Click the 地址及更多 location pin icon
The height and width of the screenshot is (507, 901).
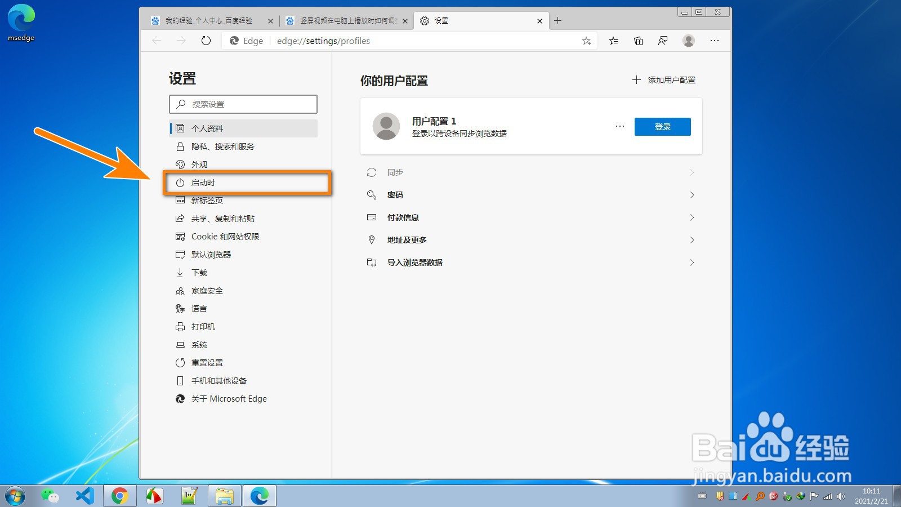372,240
